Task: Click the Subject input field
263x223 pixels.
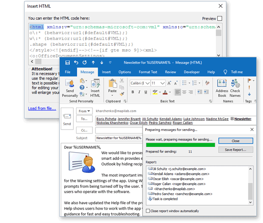Action: pos(119,138)
